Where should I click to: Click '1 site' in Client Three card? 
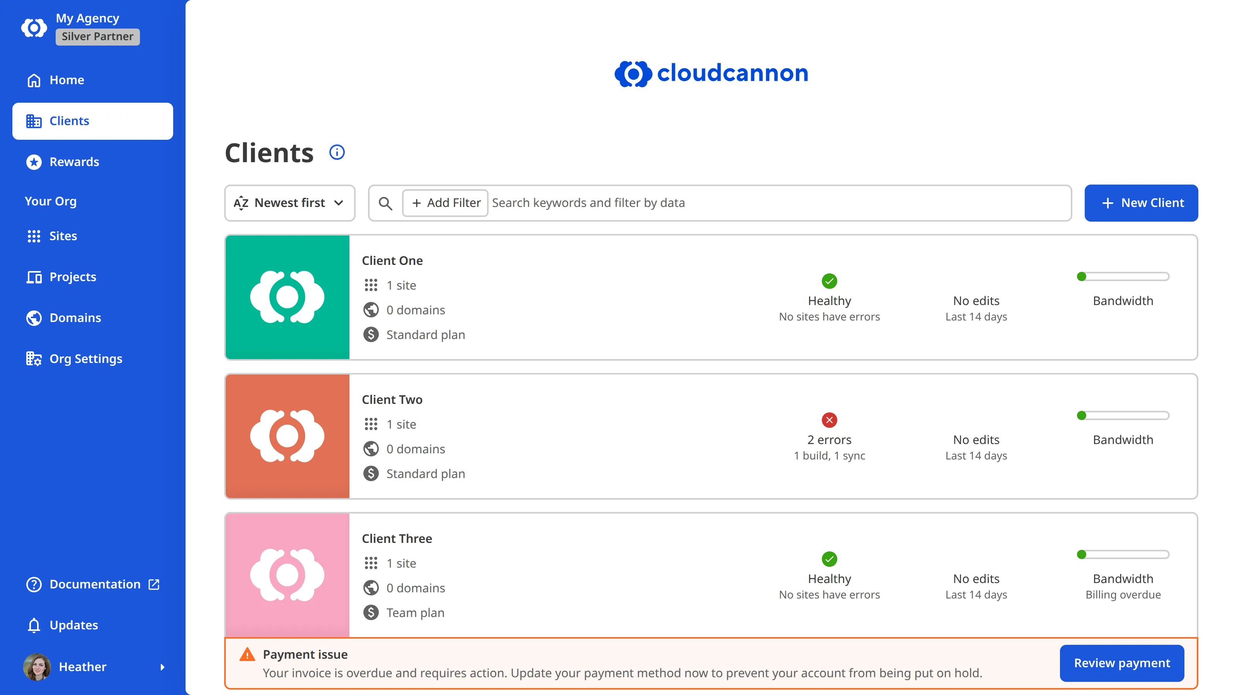(402, 564)
